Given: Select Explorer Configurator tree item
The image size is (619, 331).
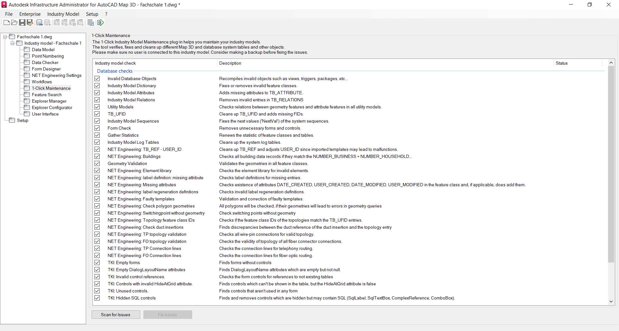Looking at the screenshot, I should [x=52, y=107].
